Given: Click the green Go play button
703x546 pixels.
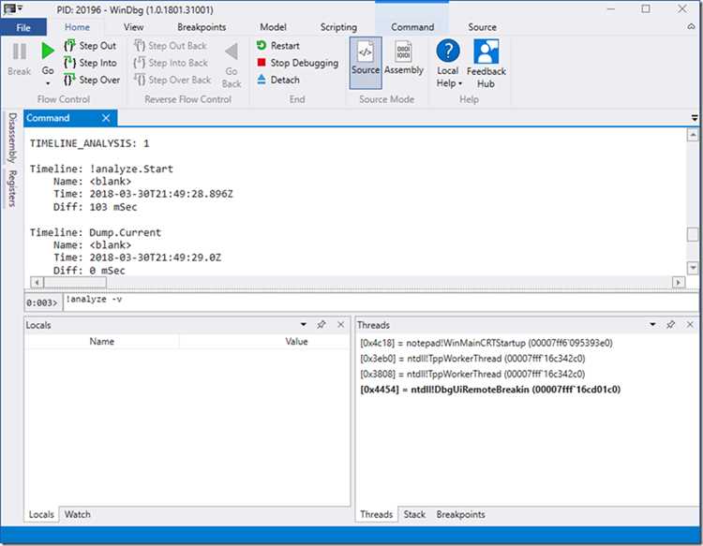Looking at the screenshot, I should click(x=48, y=51).
